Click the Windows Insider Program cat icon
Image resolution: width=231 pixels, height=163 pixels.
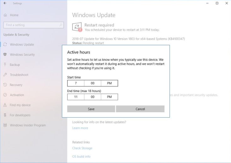tap(5, 125)
